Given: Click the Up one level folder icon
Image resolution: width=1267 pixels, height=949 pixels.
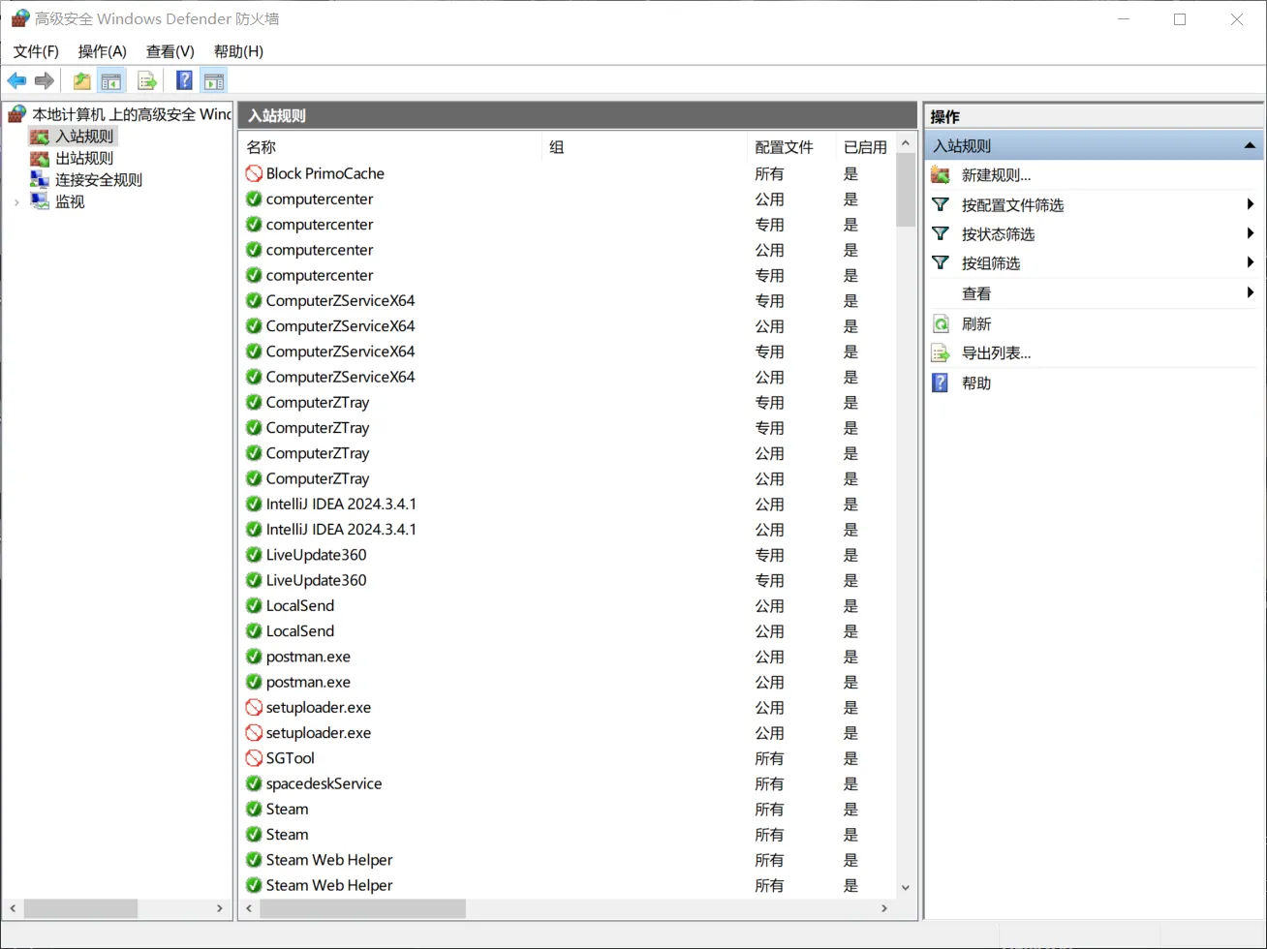Looking at the screenshot, I should (x=82, y=80).
